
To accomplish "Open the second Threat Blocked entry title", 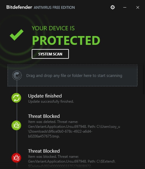I will click(x=44, y=151).
